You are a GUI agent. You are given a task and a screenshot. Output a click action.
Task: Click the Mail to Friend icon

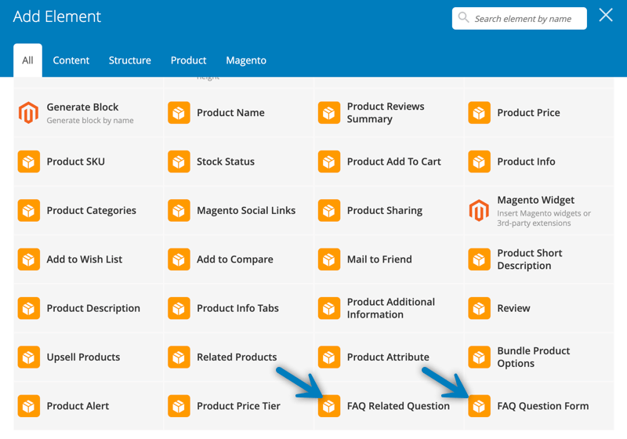329,259
